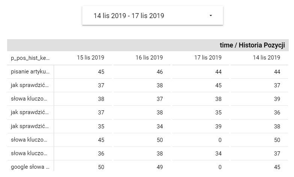Select the pisanie artyku... row label

coord(30,72)
